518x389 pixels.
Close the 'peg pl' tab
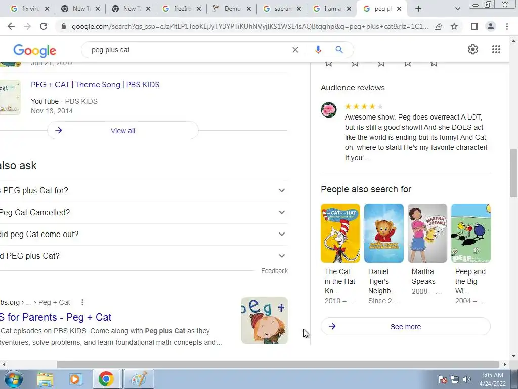tap(399, 9)
